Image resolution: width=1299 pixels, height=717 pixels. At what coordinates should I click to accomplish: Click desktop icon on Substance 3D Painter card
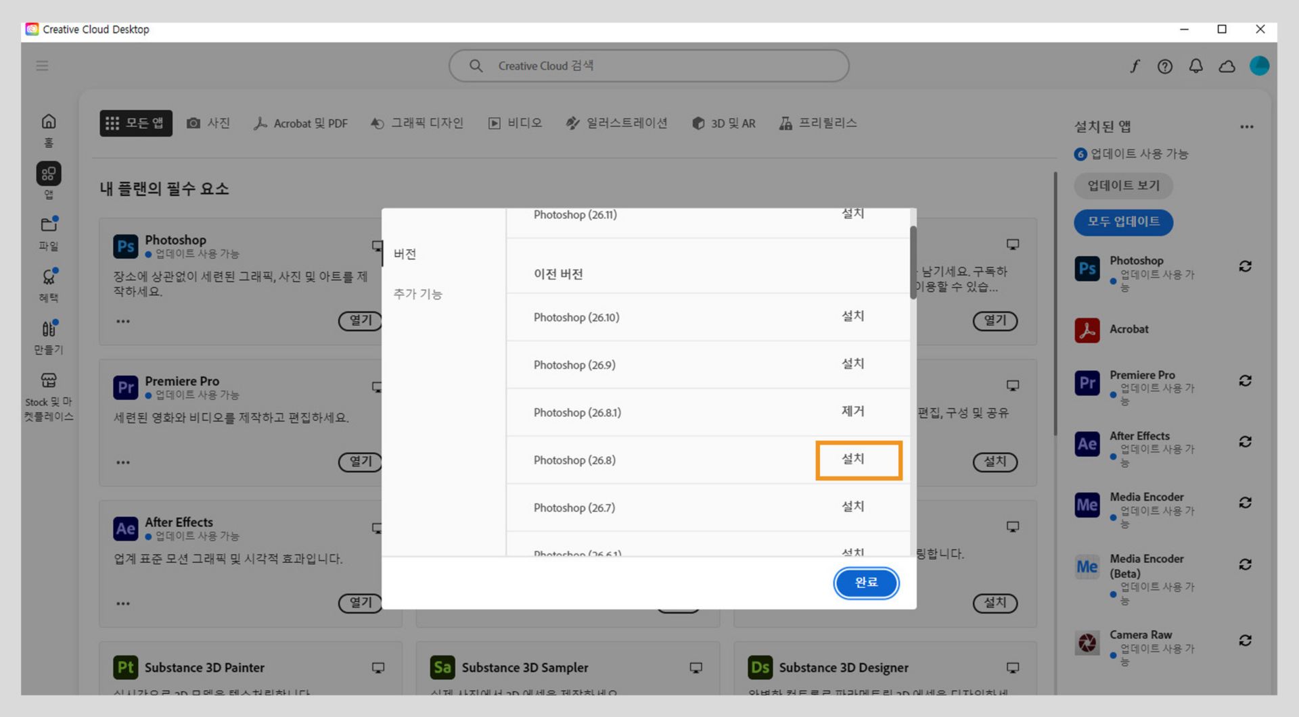pos(378,668)
